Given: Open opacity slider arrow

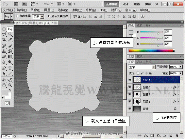Looking at the screenshot, I should pyautogui.click(x=181, y=67).
